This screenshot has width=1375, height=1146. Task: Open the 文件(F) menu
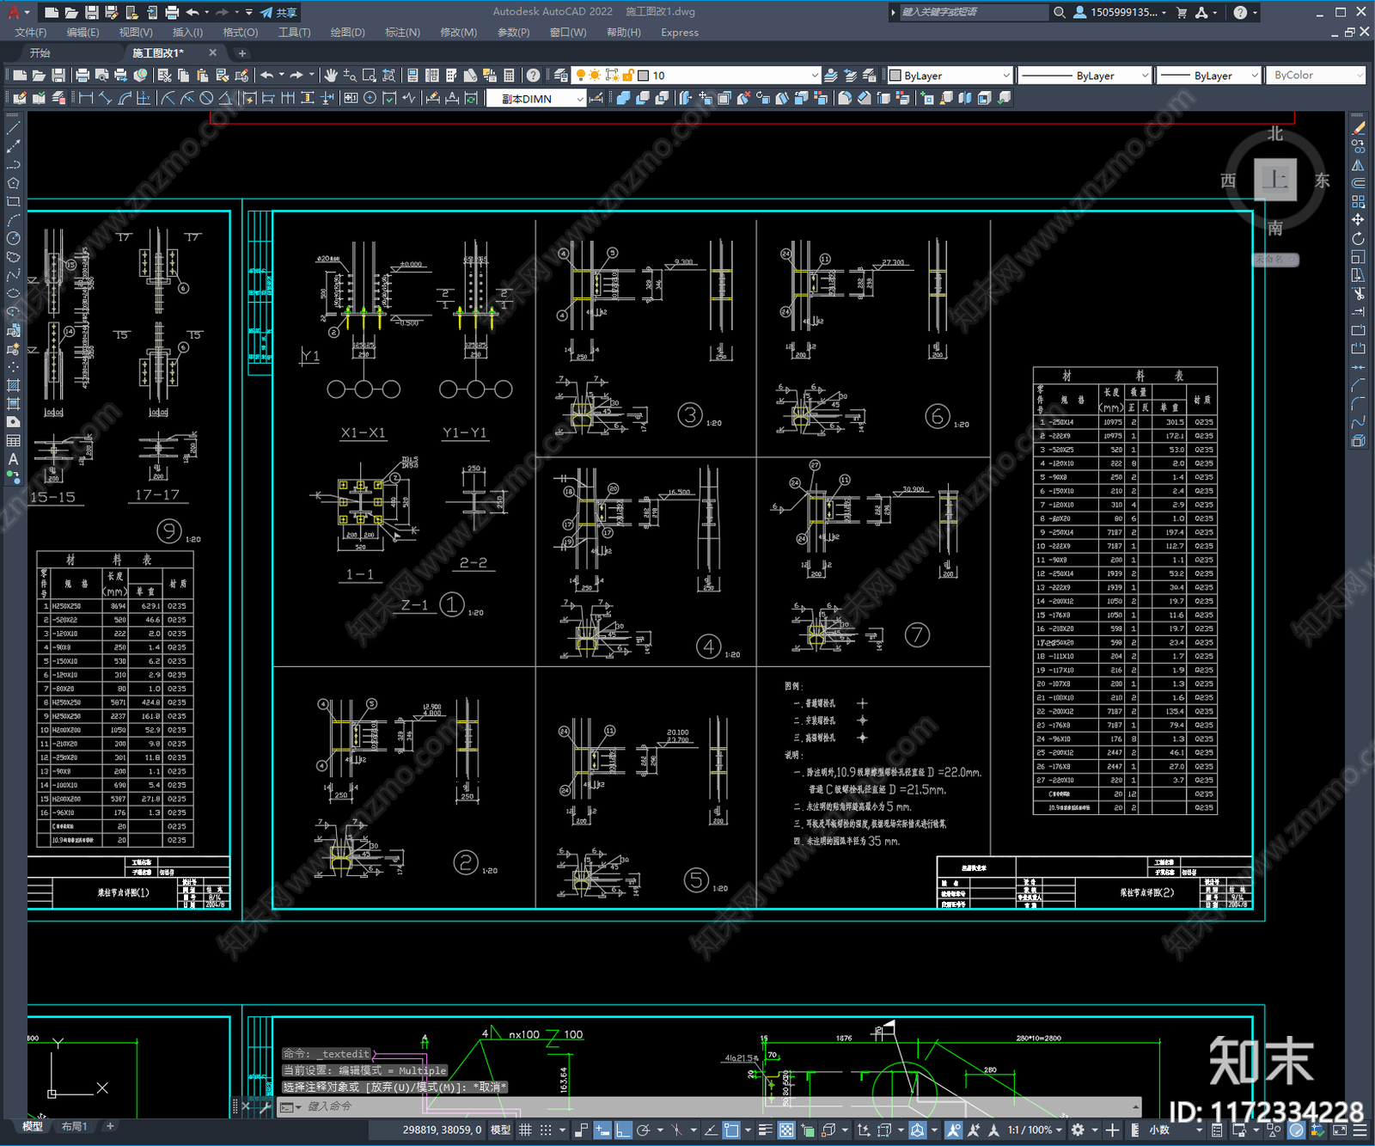coord(31,33)
